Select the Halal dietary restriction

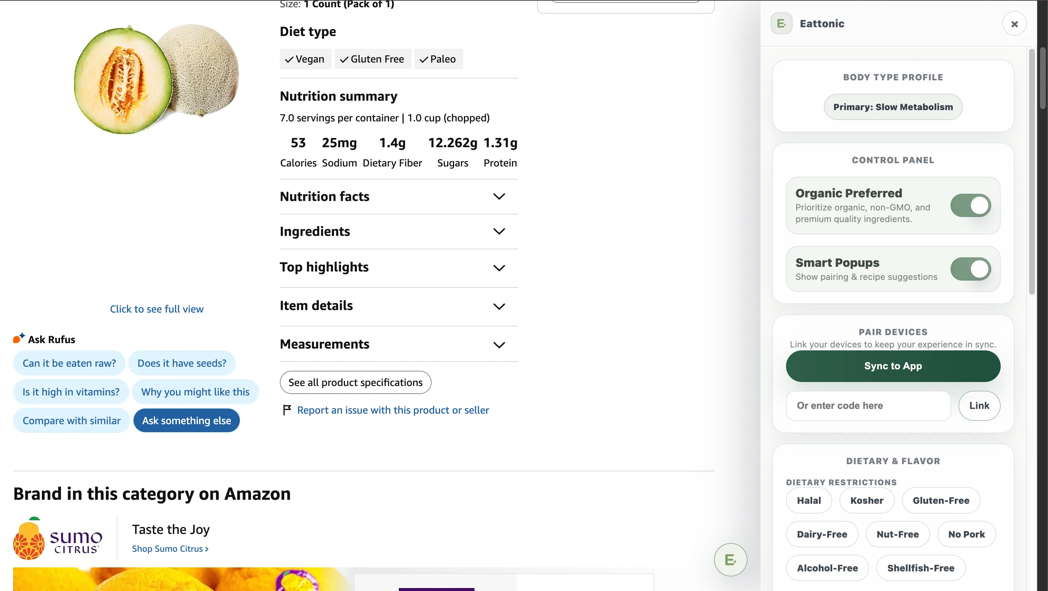(x=809, y=500)
